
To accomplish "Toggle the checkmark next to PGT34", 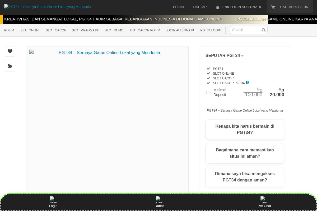I will pos(208,69).
